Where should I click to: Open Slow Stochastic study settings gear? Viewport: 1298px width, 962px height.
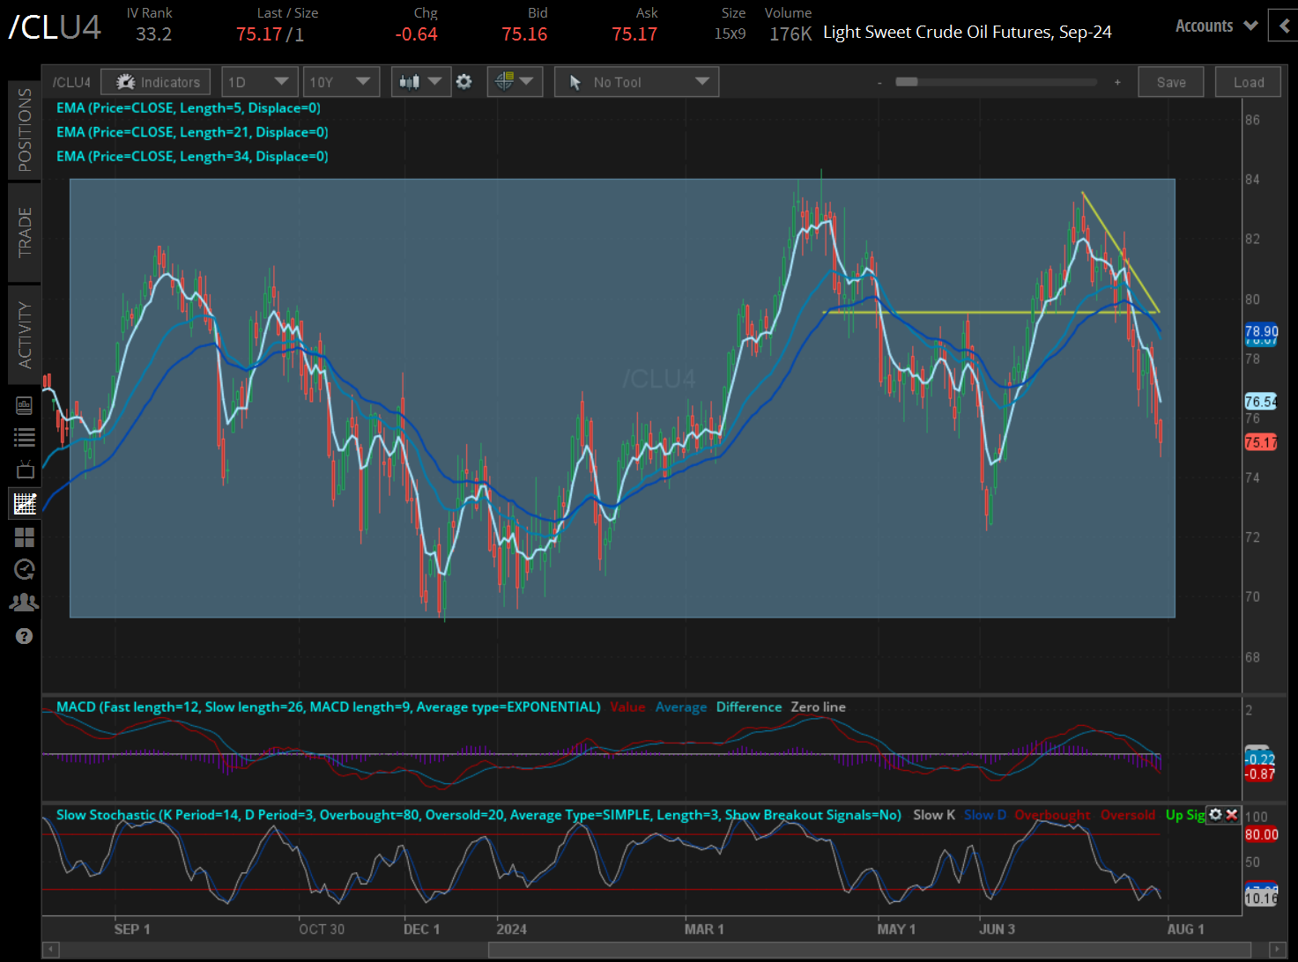coord(1215,815)
